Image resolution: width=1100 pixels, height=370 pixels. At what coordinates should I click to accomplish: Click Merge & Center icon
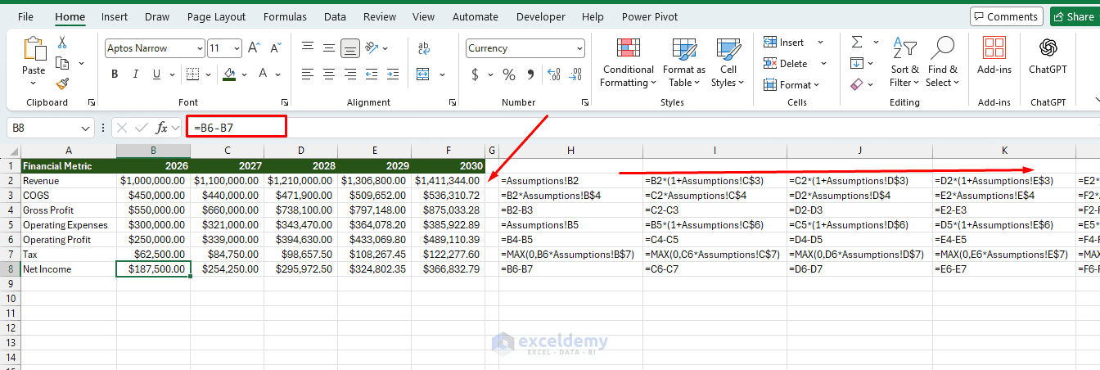pyautogui.click(x=423, y=74)
